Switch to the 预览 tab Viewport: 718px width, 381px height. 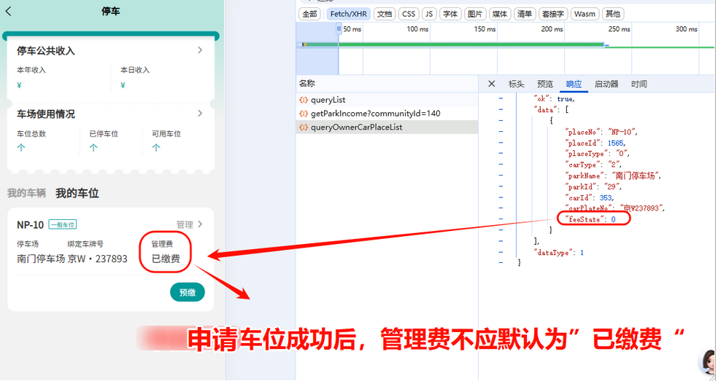(x=545, y=84)
